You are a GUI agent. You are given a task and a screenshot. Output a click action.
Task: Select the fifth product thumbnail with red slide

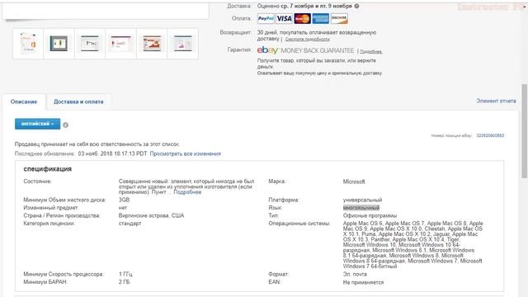(x=152, y=44)
